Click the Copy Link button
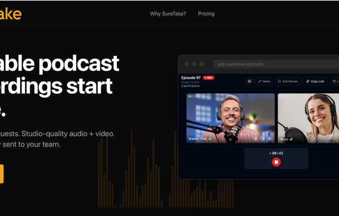This screenshot has width=339, height=216. tap(315, 82)
